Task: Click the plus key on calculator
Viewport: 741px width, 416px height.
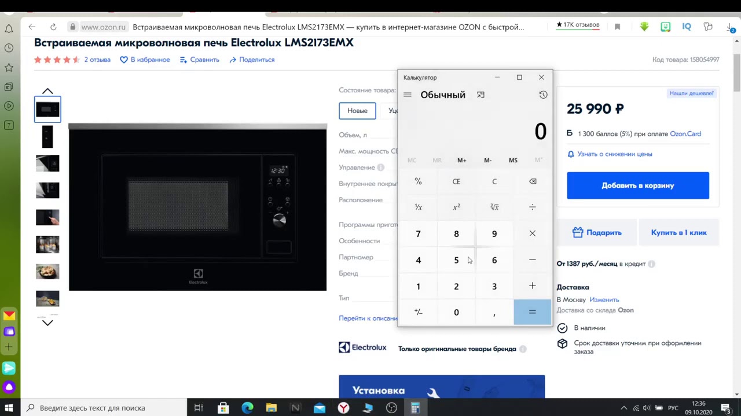Action: 533,286
